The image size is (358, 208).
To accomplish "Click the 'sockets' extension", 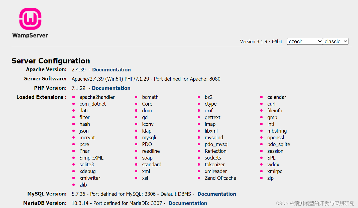I will (x=213, y=158).
